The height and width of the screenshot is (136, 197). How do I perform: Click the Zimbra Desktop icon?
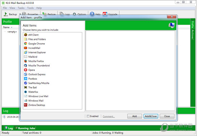[x=26, y=105]
